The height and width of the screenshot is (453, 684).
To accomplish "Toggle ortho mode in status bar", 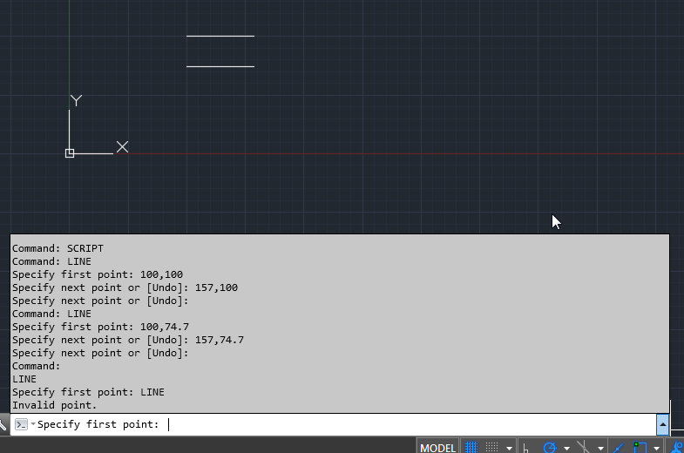I will click(x=526, y=448).
